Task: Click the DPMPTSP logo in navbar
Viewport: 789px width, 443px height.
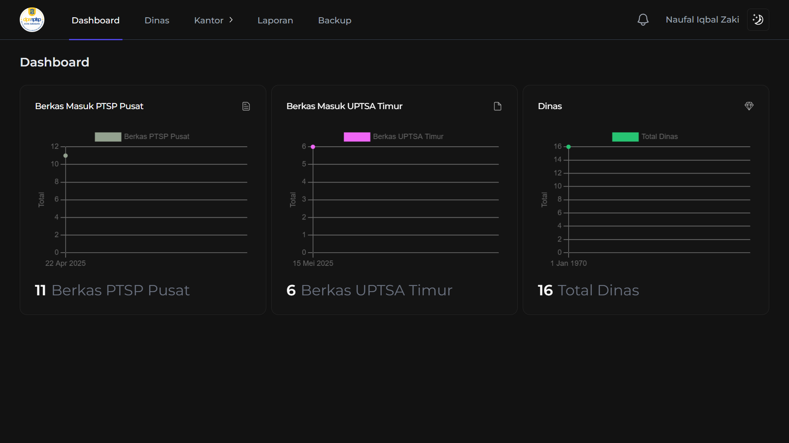Action: coord(32,20)
